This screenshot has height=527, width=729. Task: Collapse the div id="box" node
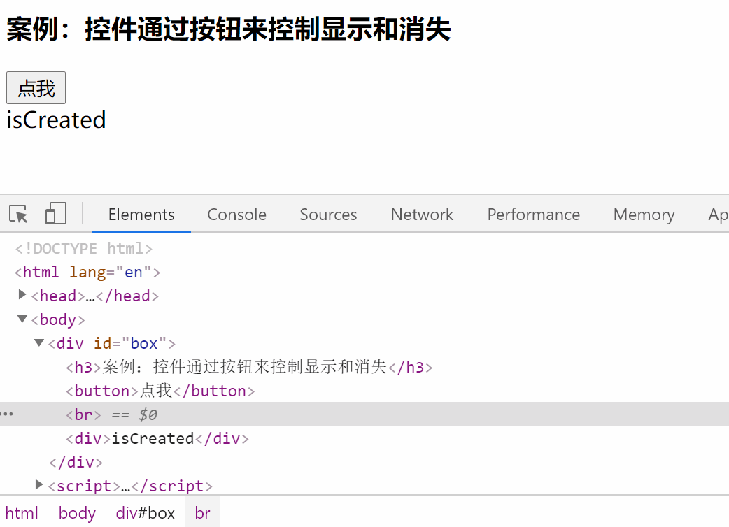[x=39, y=343]
